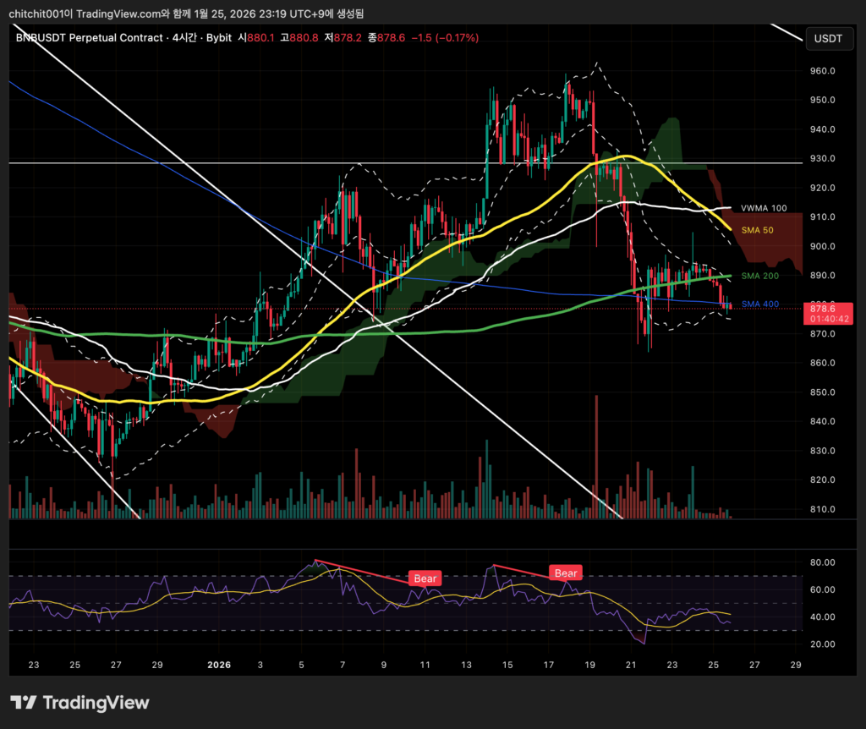Click the 20.00 RSI scale label
This screenshot has width=866, height=729.
(823, 644)
